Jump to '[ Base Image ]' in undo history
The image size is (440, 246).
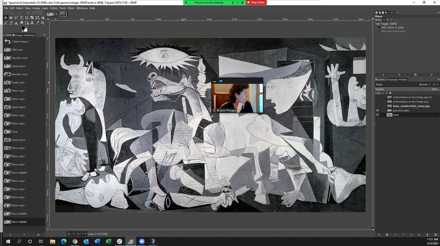pyautogui.click(x=24, y=41)
